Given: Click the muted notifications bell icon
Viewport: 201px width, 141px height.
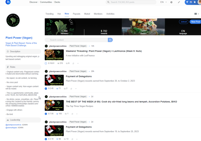Looking at the screenshot, I should [195, 2].
